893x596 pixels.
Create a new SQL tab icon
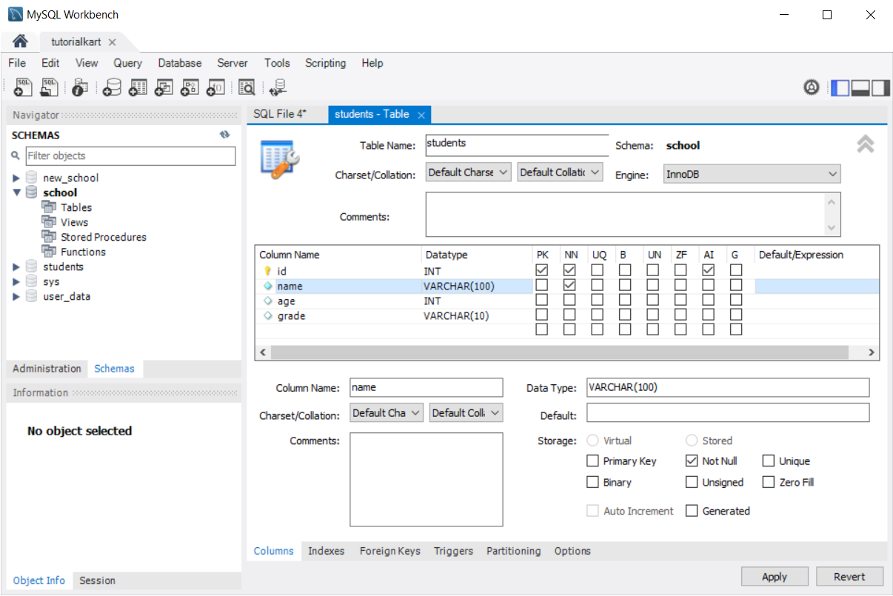22,87
